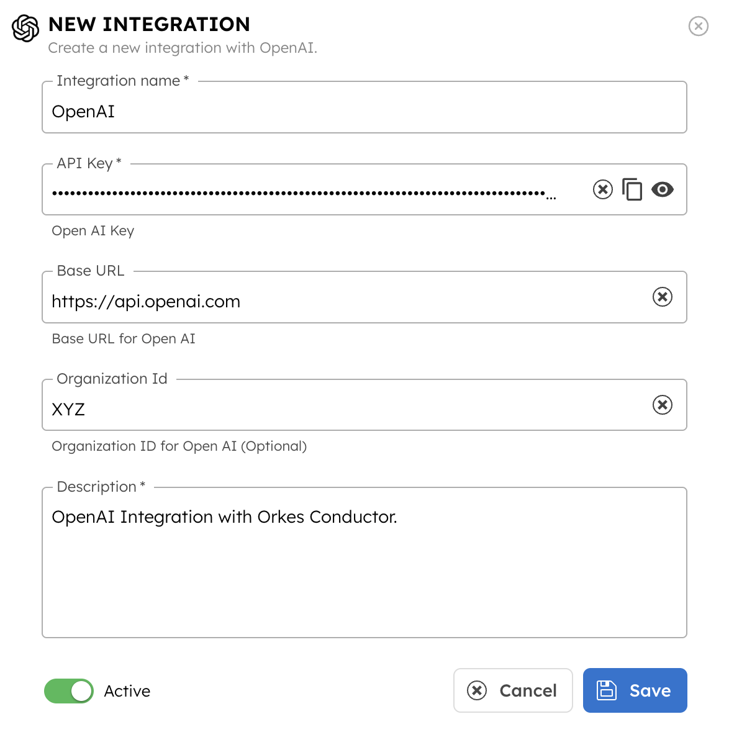Close the New Integration dialog

[698, 26]
